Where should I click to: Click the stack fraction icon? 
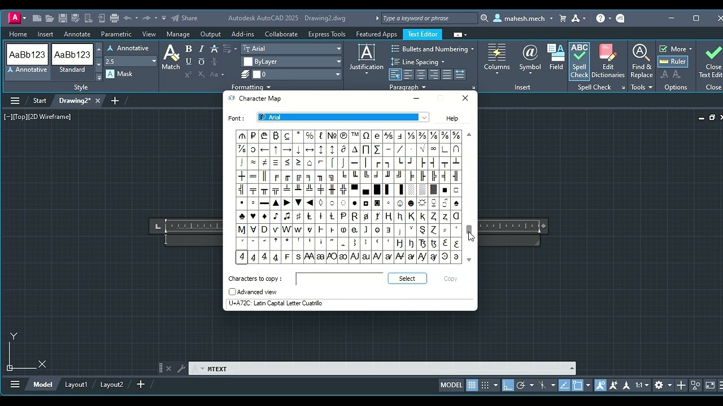click(214, 61)
